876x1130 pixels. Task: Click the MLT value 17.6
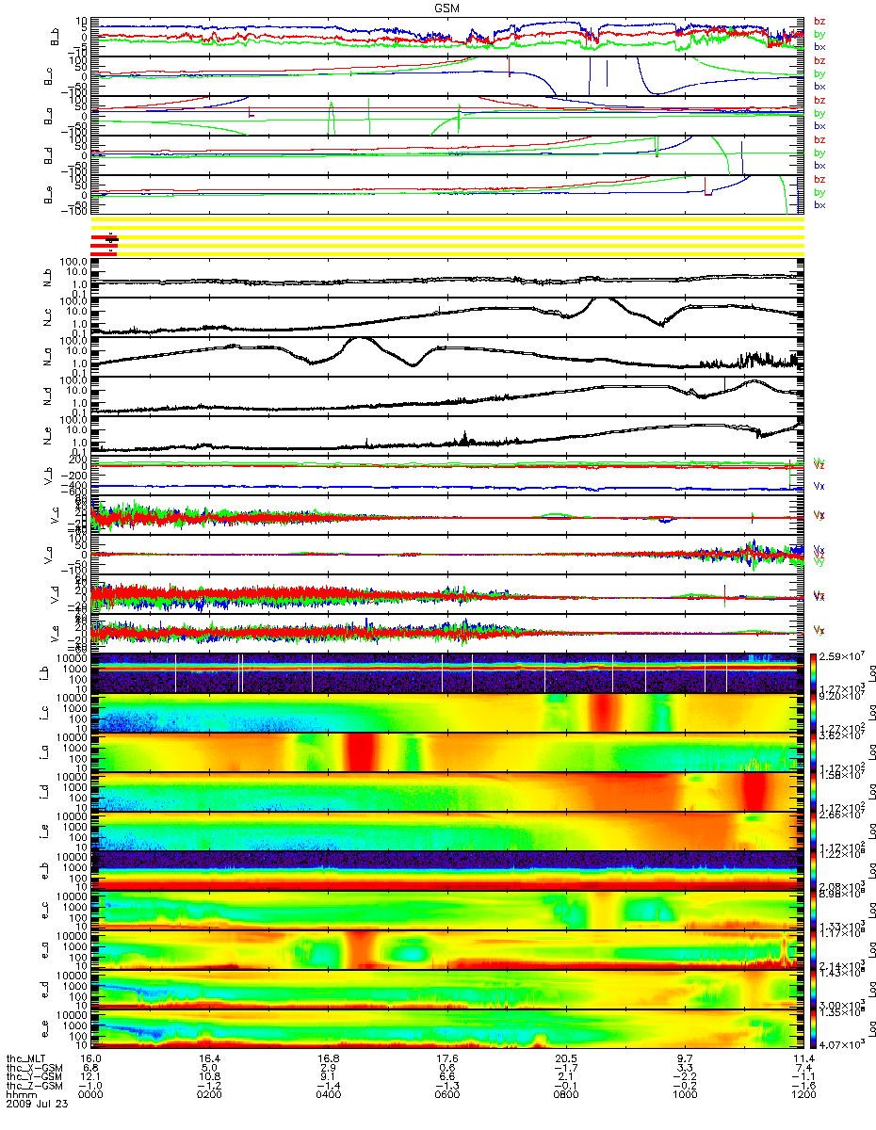point(449,1059)
